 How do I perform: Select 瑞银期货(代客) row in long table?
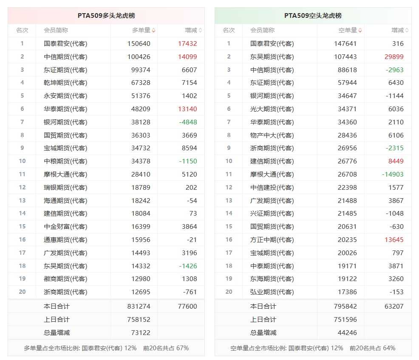[106, 187]
